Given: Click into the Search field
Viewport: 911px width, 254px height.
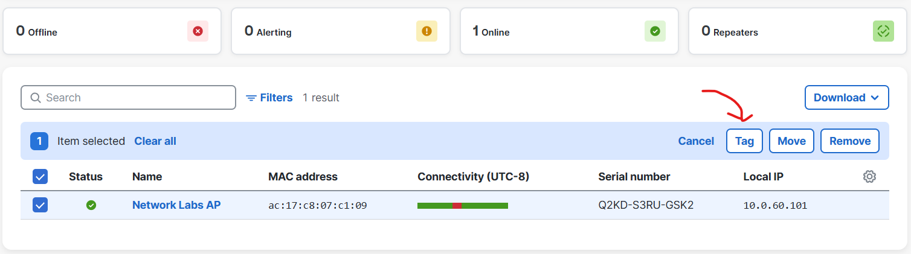Looking at the screenshot, I should click(x=128, y=98).
